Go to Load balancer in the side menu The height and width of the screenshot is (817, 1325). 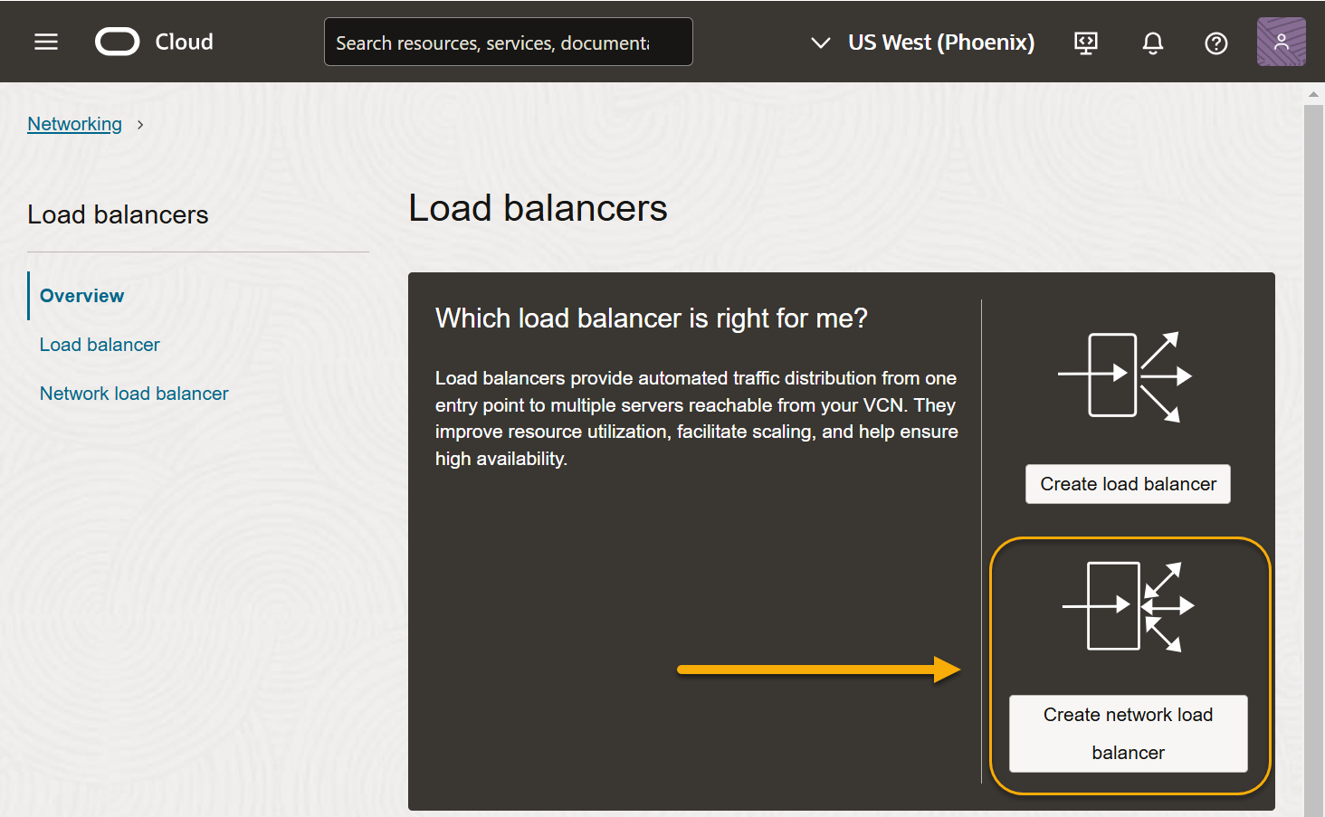pos(100,345)
